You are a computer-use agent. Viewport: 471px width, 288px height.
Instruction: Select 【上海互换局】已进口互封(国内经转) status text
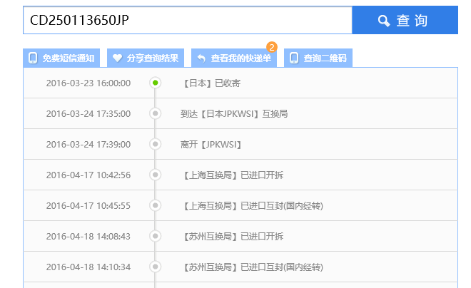point(252,206)
